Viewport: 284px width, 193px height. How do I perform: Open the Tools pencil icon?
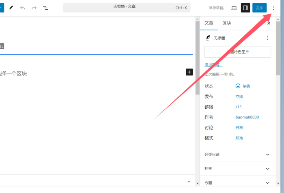tap(11, 8)
